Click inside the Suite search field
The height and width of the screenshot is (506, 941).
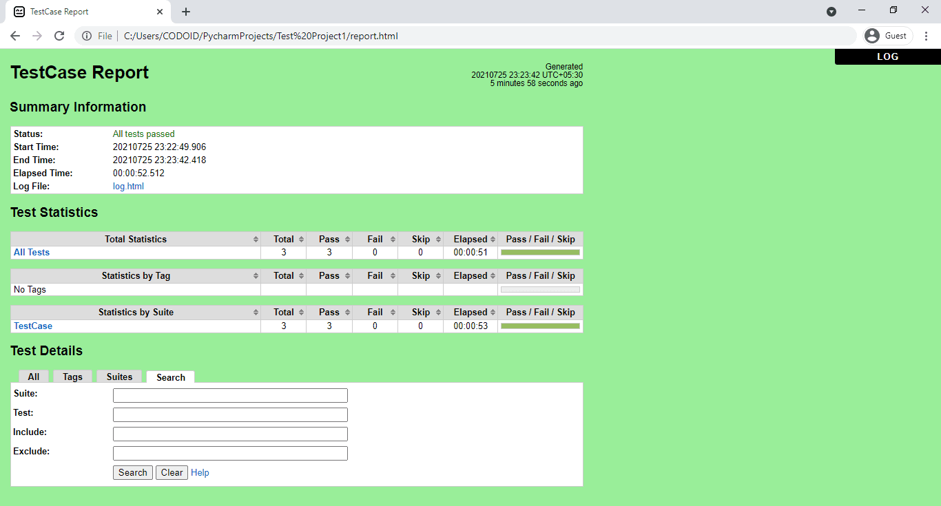pos(230,395)
